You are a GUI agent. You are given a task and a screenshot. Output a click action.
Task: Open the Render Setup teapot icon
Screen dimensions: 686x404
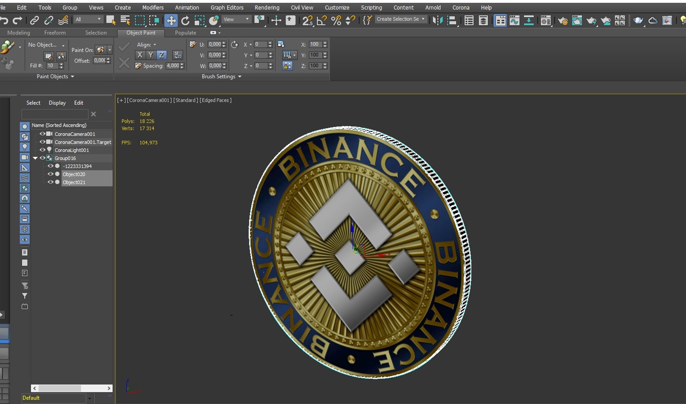pyautogui.click(x=562, y=20)
